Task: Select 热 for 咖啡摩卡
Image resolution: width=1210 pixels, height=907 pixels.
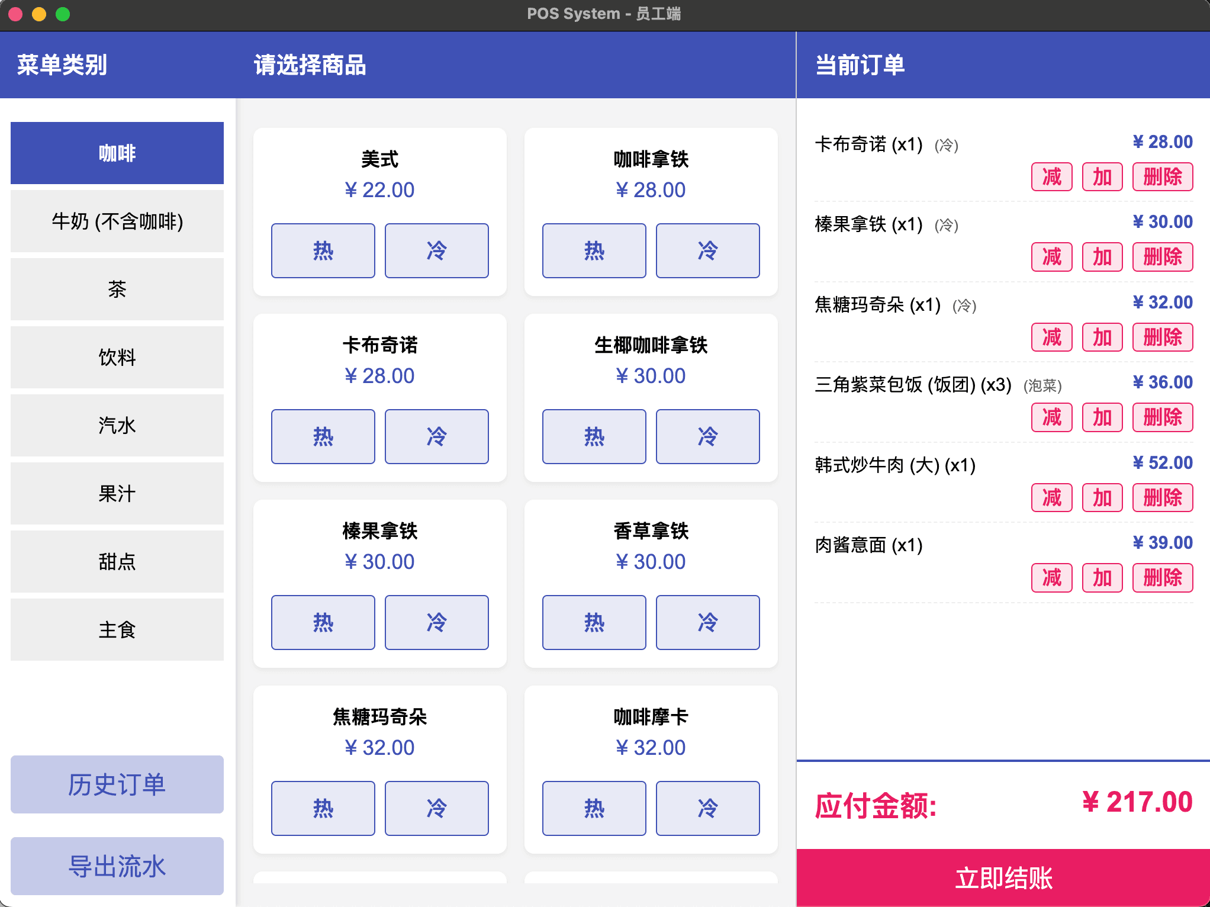Action: pyautogui.click(x=594, y=808)
